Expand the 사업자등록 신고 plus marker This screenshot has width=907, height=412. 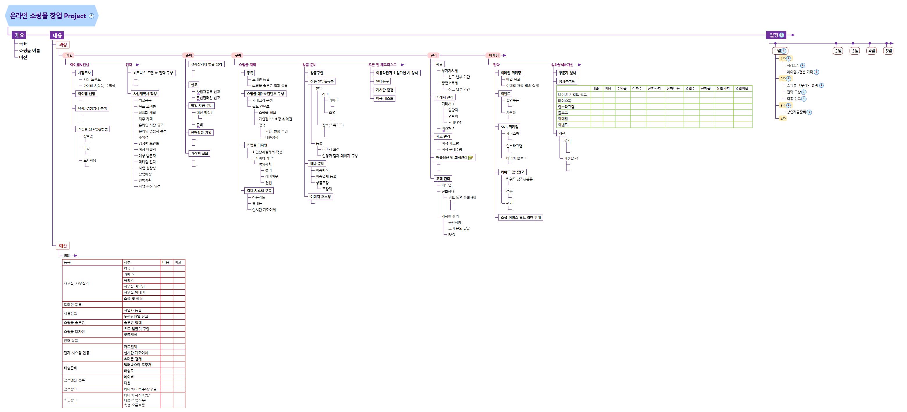[198, 94]
